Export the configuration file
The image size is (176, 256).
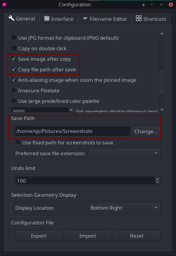(x=39, y=235)
